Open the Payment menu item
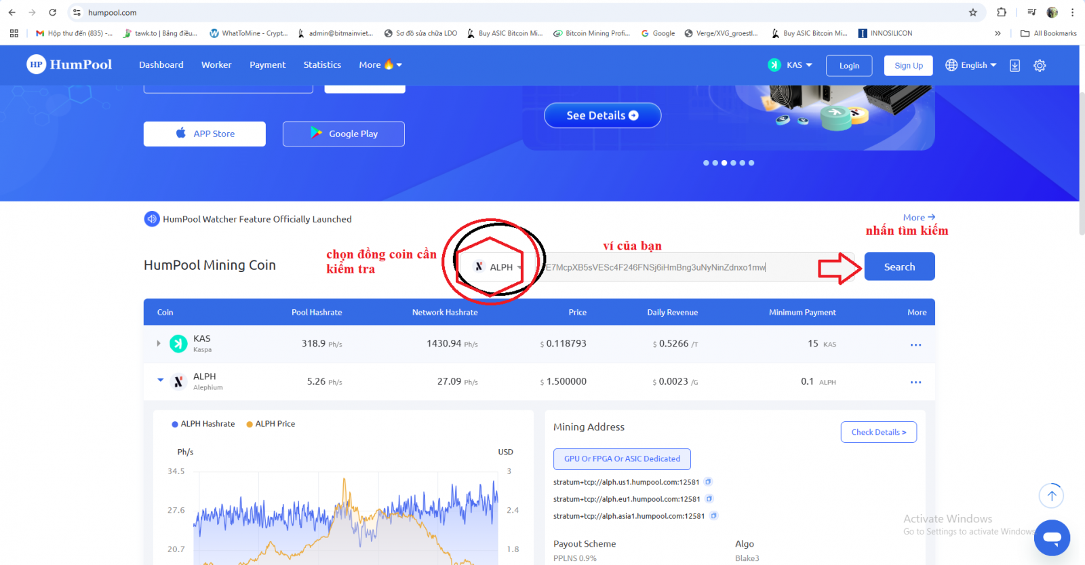1085x565 pixels. [x=268, y=65]
